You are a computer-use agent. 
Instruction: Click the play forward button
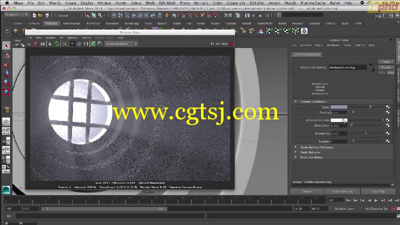pos(376,200)
